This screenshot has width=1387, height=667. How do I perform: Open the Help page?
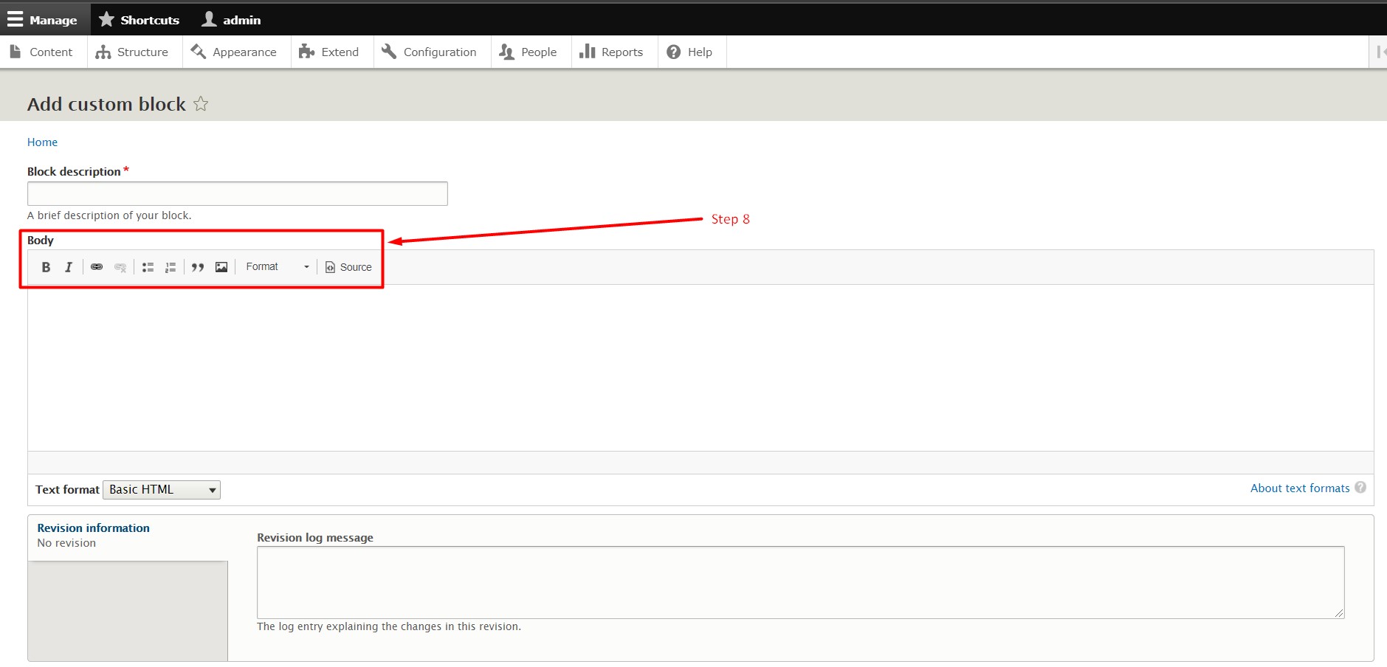690,52
